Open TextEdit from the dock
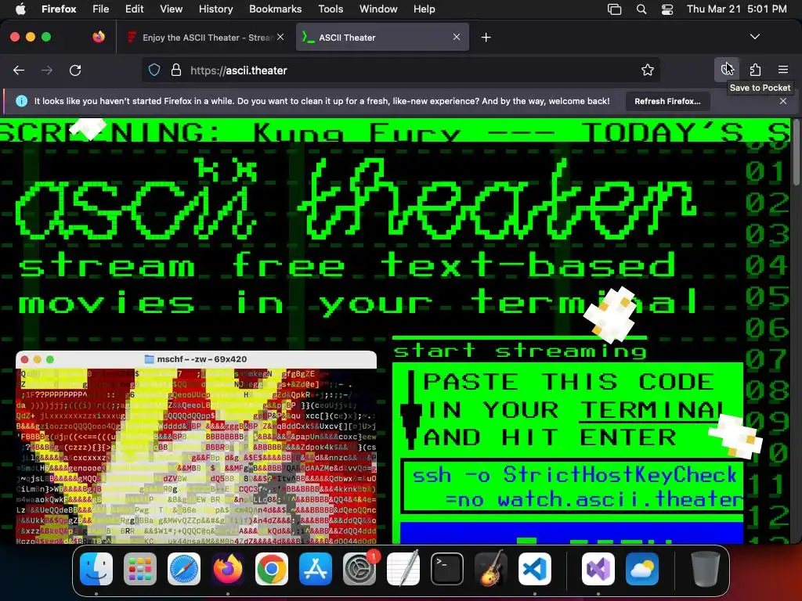The width and height of the screenshot is (802, 601). point(403,569)
